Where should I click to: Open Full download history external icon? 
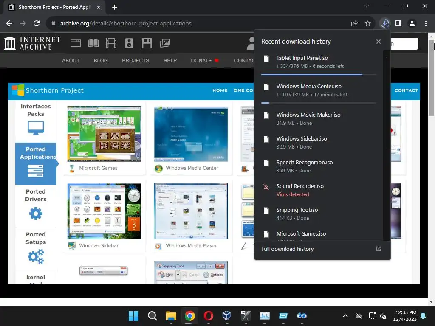coord(379,249)
